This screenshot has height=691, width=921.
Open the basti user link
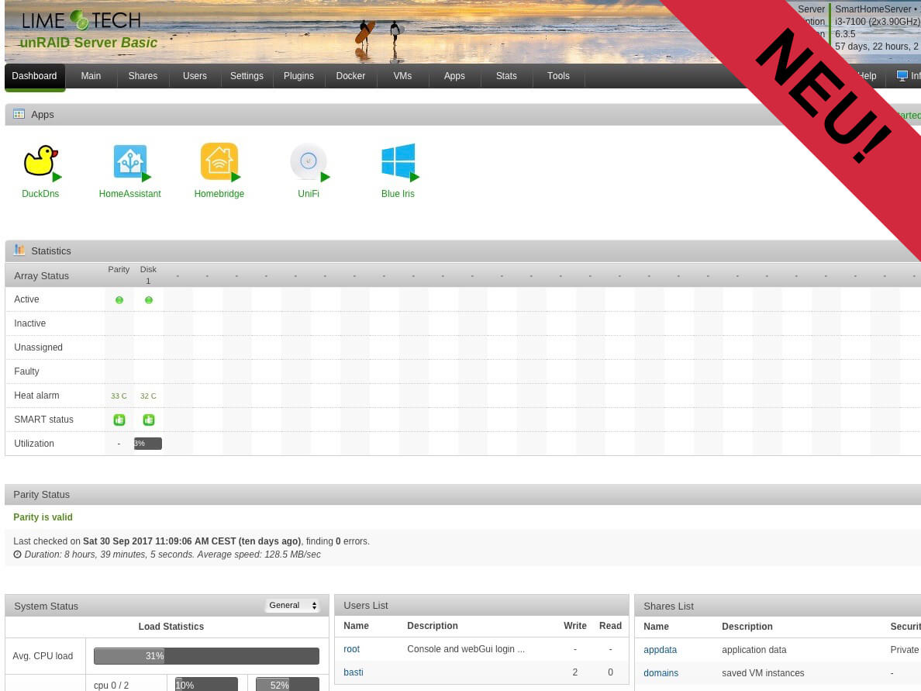click(353, 672)
